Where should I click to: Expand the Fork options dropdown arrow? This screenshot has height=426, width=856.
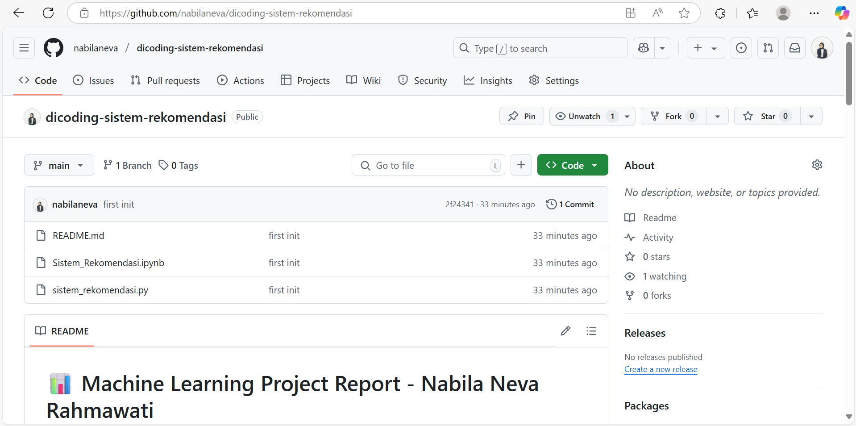[x=718, y=116]
